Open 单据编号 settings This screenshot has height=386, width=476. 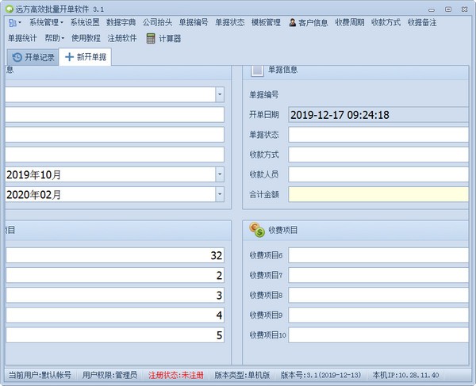194,22
